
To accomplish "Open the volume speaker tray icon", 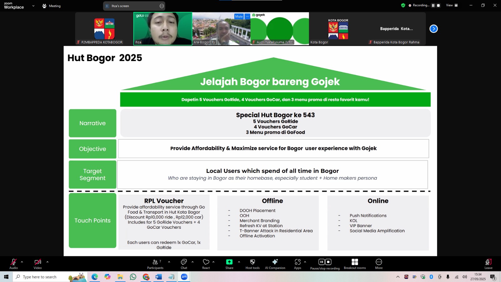I will pyautogui.click(x=465, y=277).
